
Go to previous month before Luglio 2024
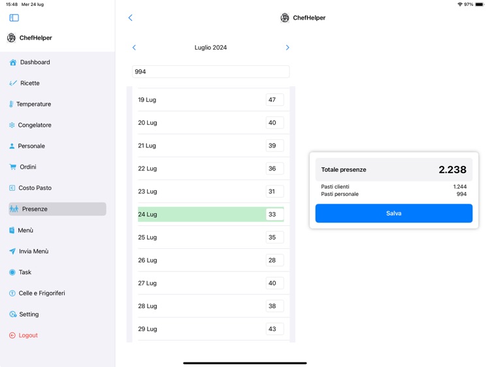pos(134,48)
